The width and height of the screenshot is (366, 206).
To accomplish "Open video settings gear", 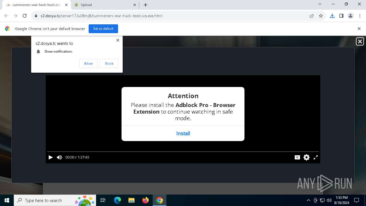I will (307, 157).
